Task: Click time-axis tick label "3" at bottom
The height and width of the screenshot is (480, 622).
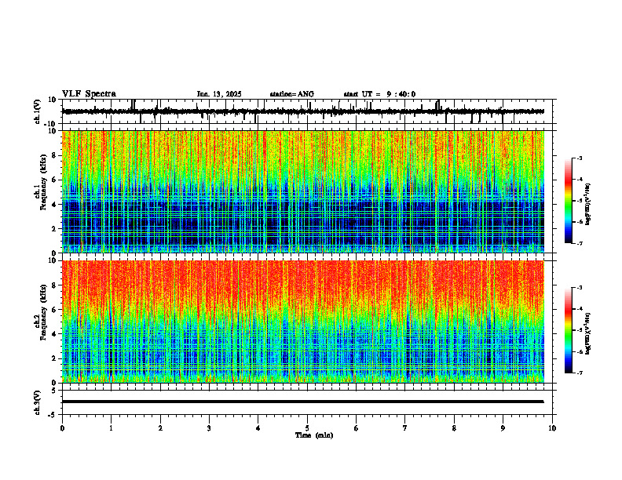Action: [209, 428]
